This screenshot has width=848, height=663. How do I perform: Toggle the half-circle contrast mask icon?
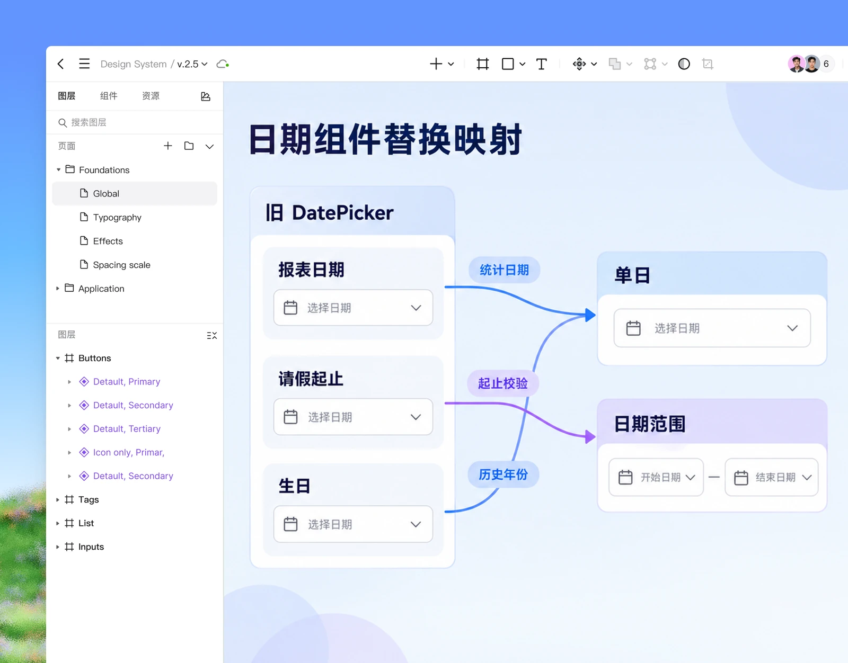[684, 64]
